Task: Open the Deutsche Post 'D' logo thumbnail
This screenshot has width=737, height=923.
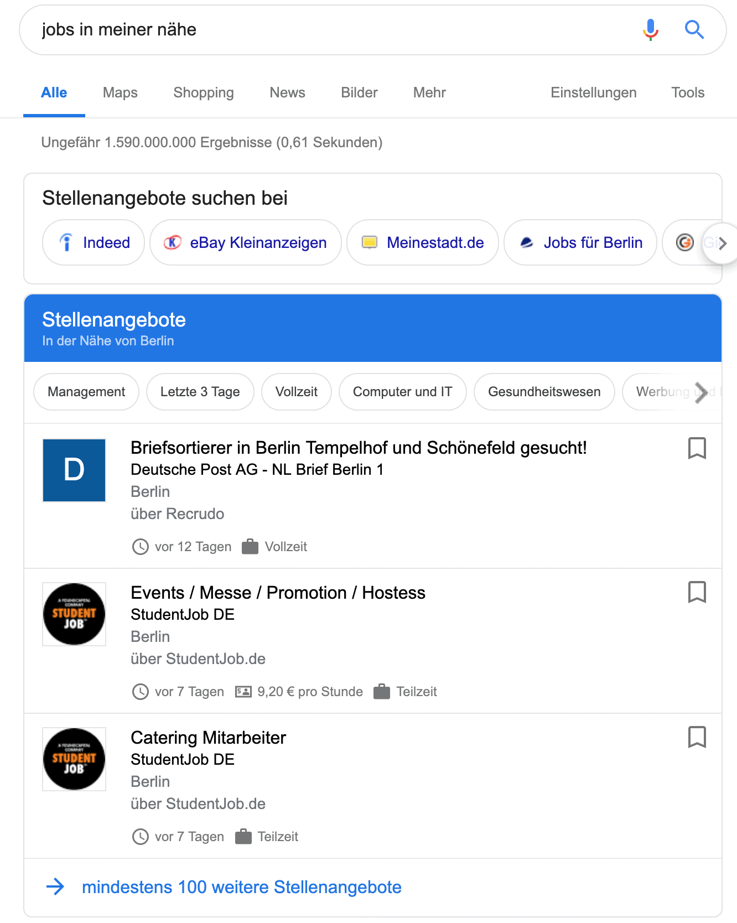Action: [74, 470]
